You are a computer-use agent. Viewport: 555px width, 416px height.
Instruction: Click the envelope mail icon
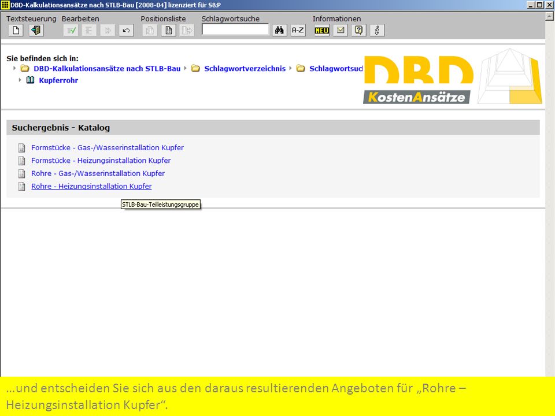click(x=340, y=31)
